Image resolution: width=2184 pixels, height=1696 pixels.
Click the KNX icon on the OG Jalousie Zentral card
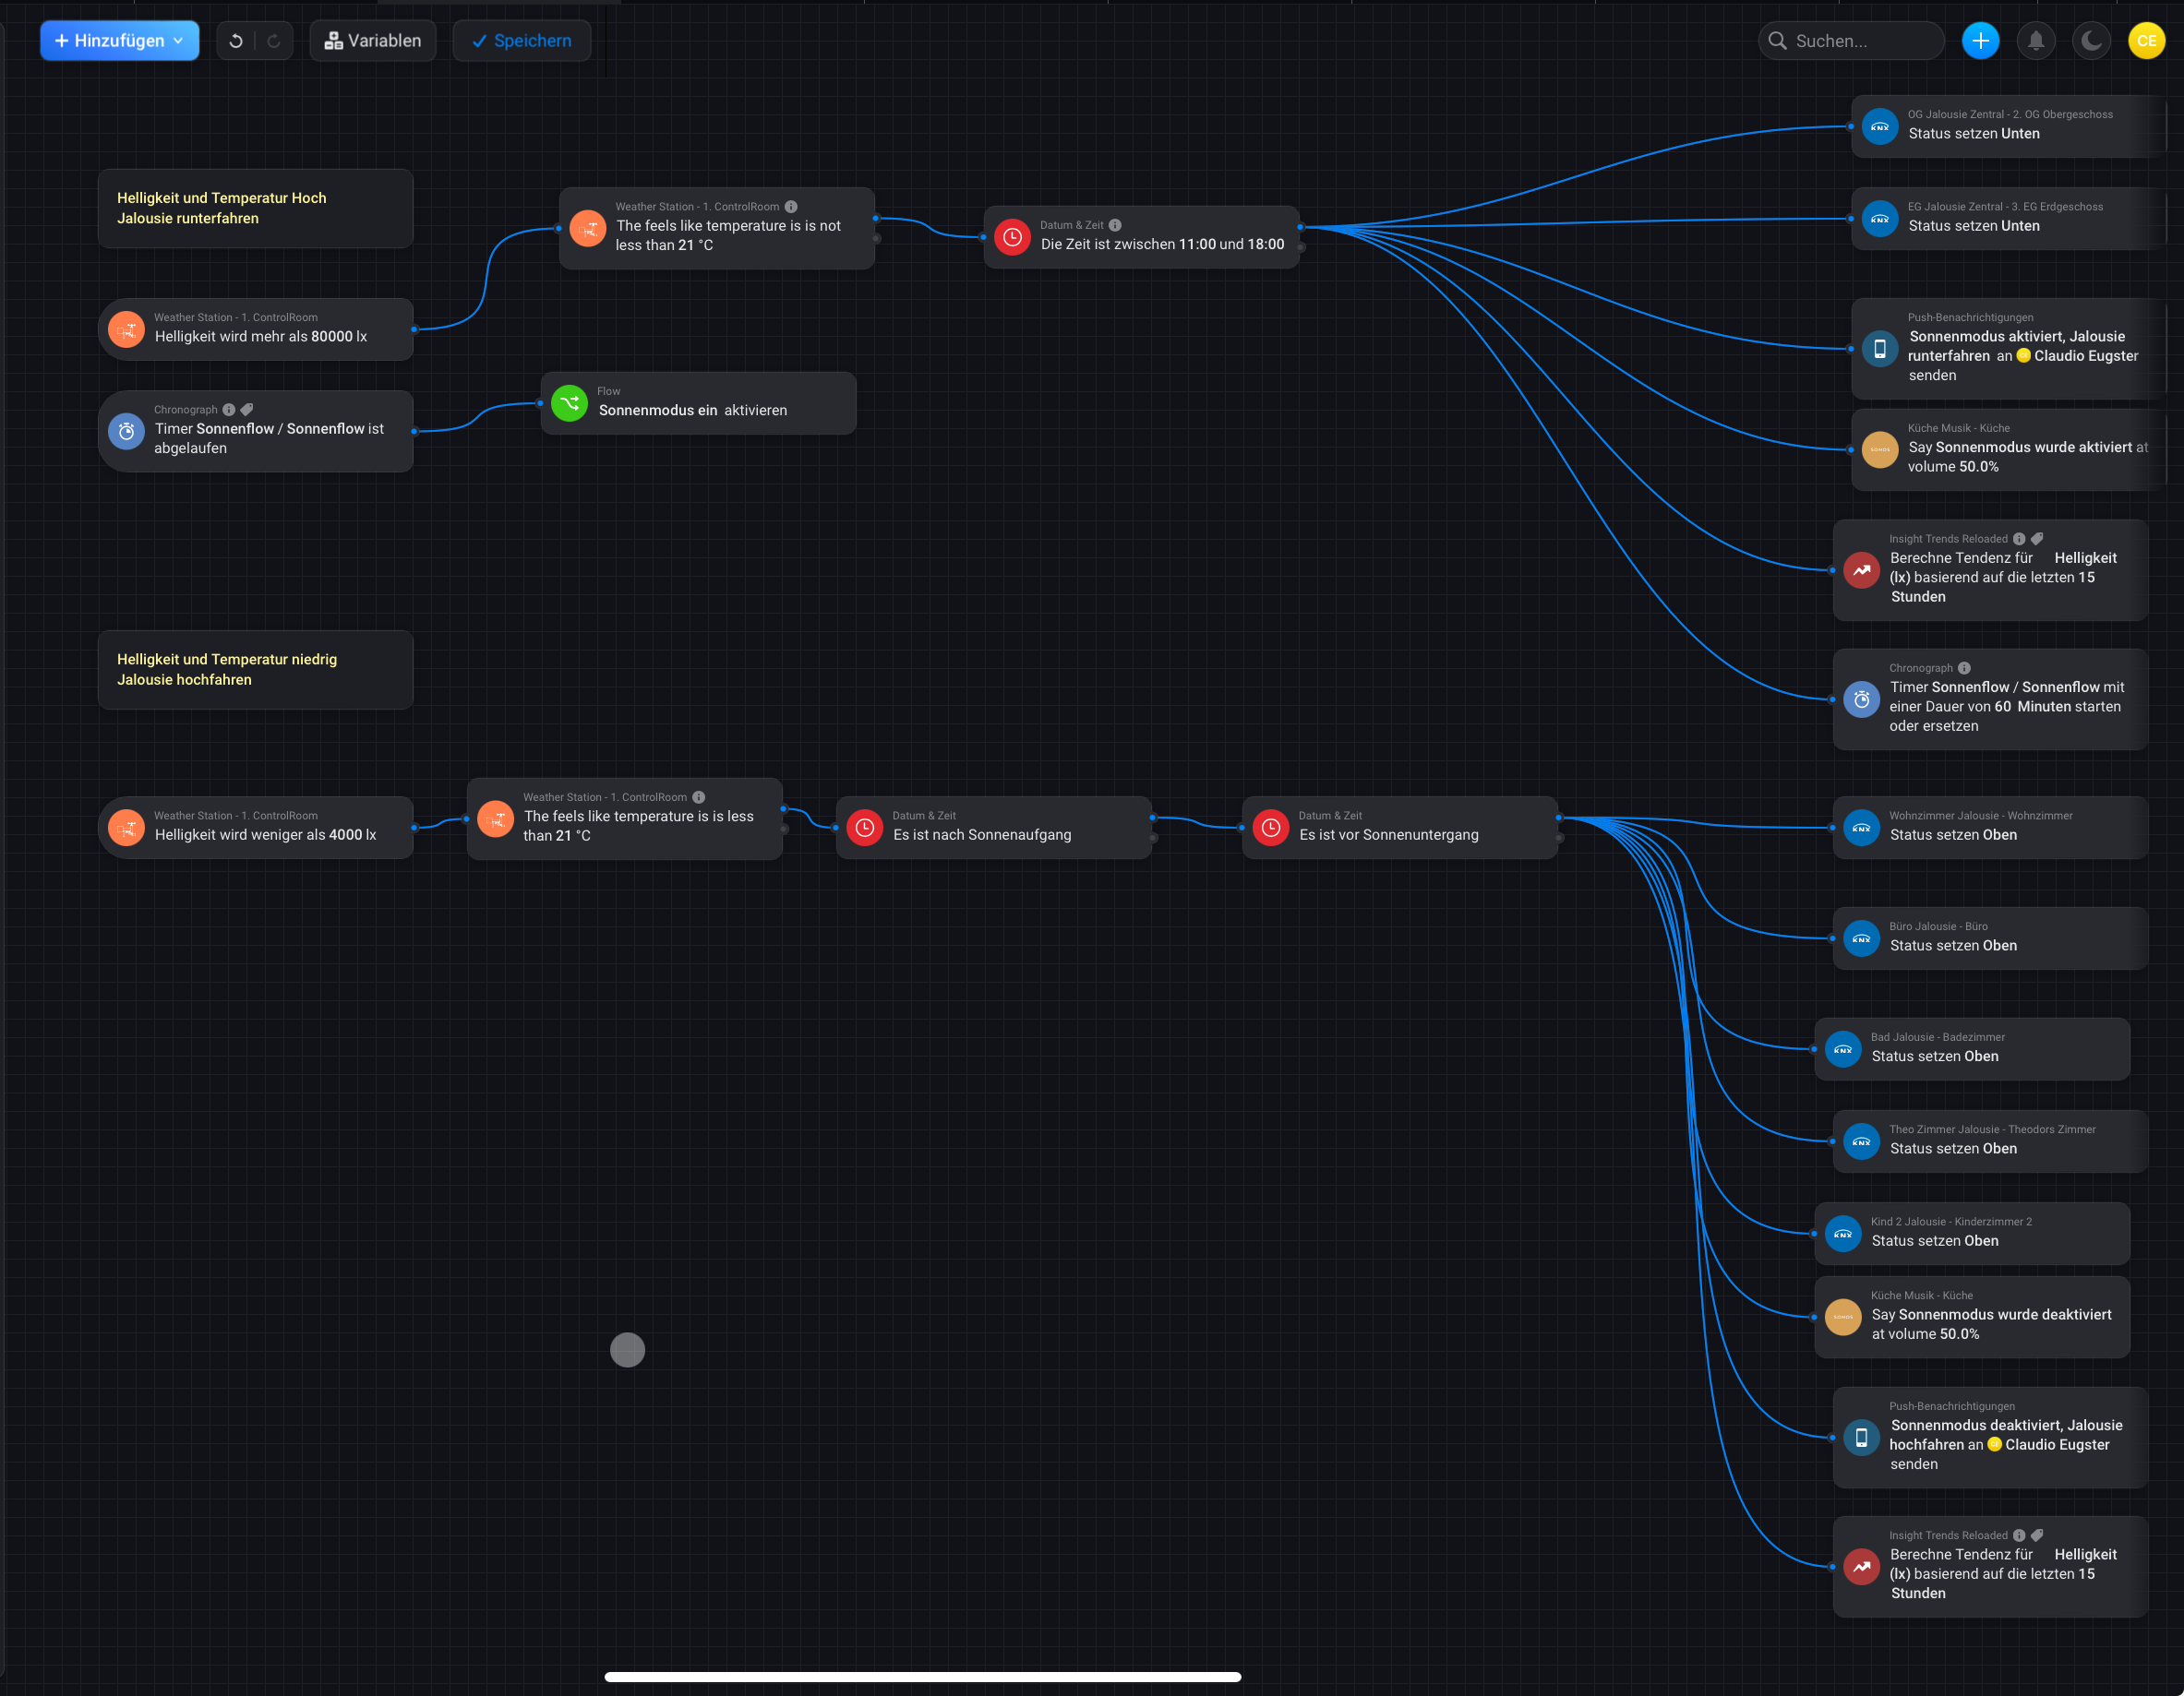tap(1879, 127)
